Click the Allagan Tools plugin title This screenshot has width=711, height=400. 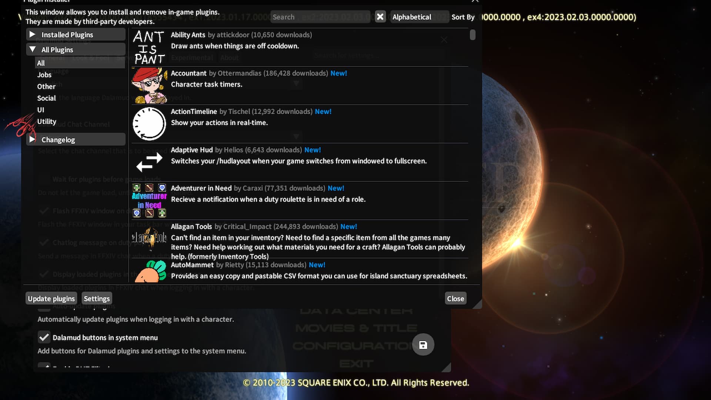[x=191, y=227]
